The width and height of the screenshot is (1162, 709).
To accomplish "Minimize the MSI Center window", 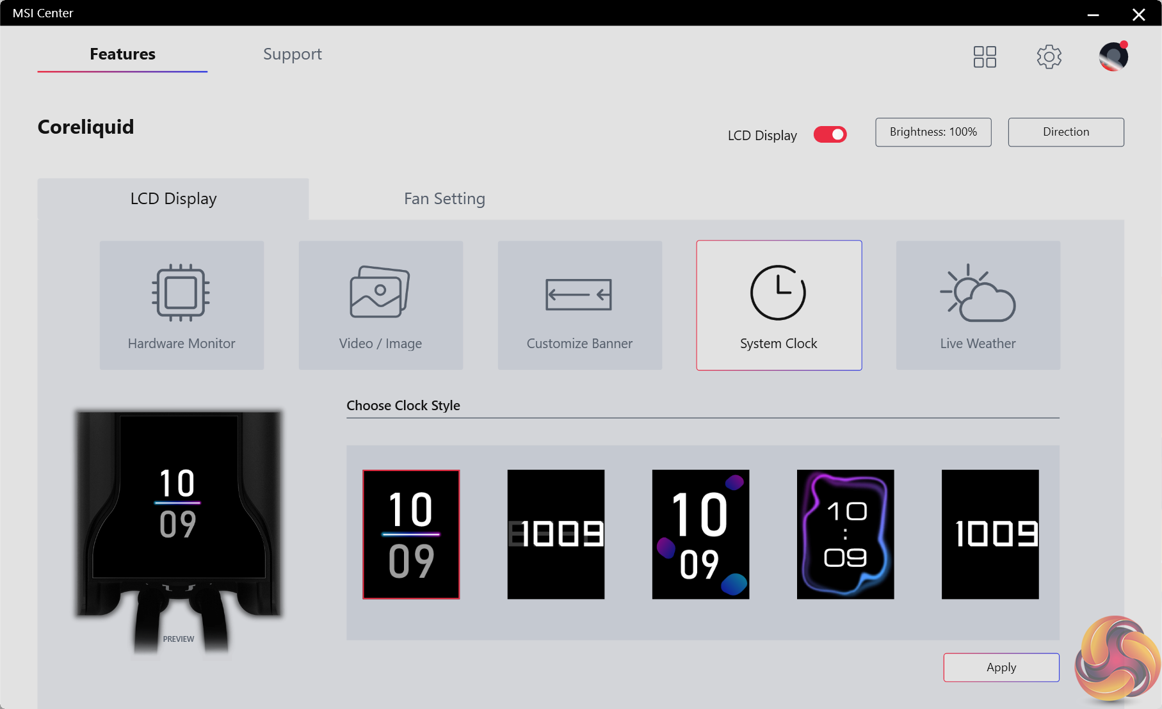I will click(x=1093, y=13).
